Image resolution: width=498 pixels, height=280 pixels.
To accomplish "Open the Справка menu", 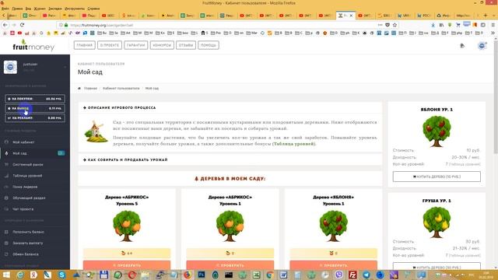I will point(93,9).
